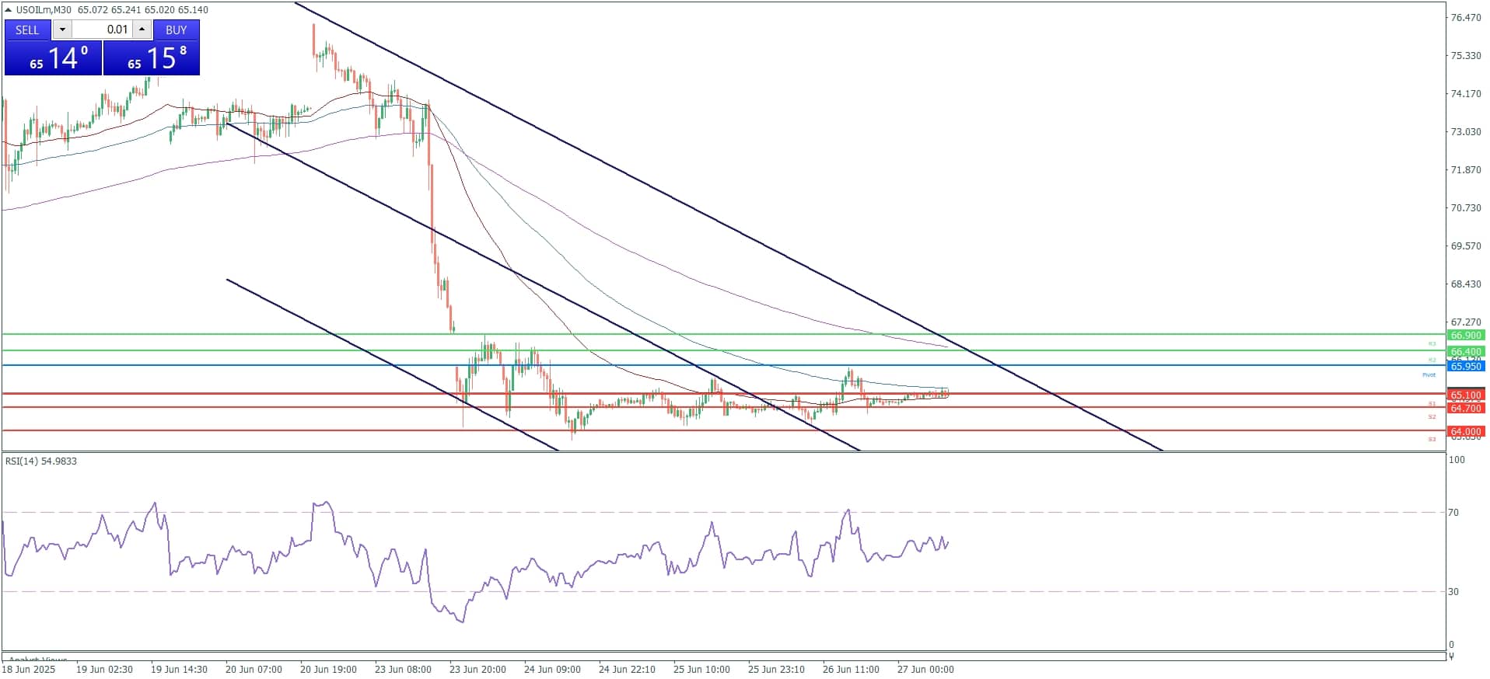Click the 25 Jun 23:10 time label
The height and width of the screenshot is (679, 1490).
click(x=776, y=670)
